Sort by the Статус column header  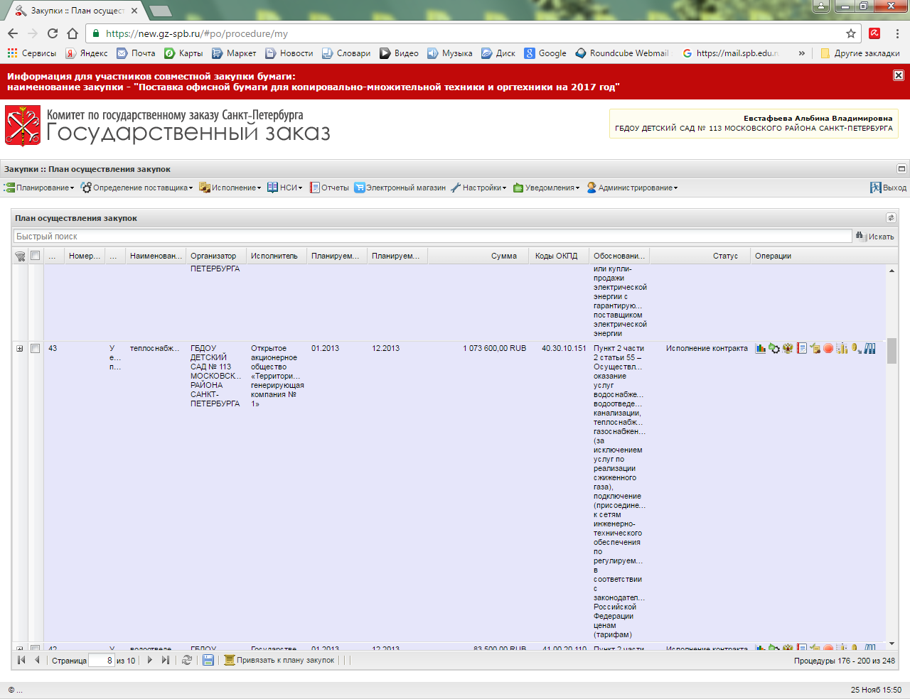coord(700,256)
